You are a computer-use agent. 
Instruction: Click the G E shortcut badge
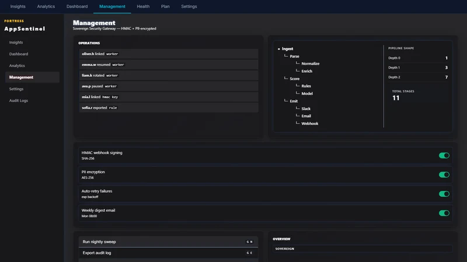[250, 253]
